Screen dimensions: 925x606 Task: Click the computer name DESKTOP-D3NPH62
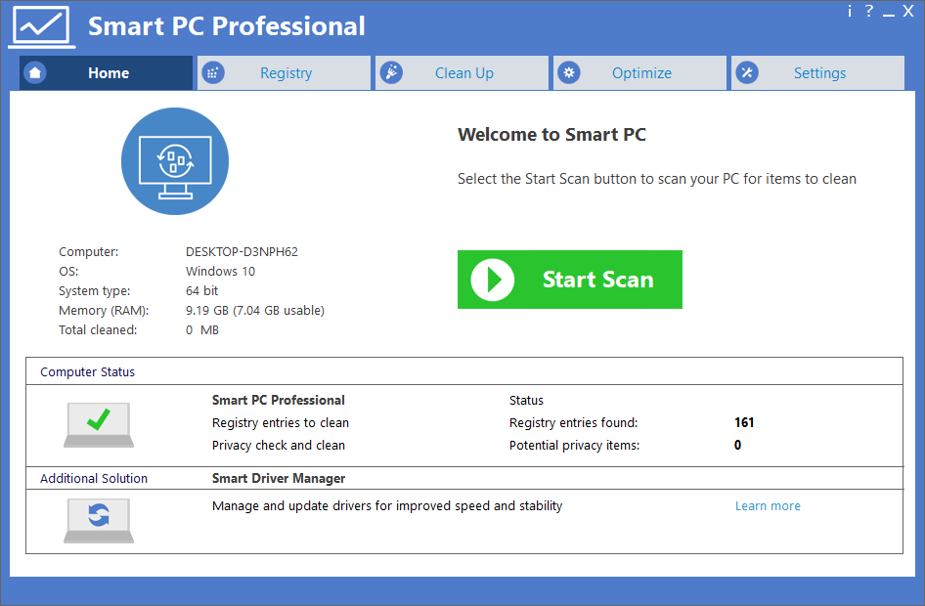point(242,252)
